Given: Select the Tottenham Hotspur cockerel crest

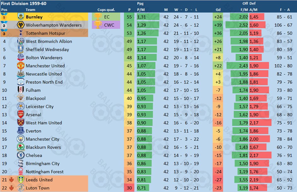Looking at the screenshot, I should tap(21, 33).
